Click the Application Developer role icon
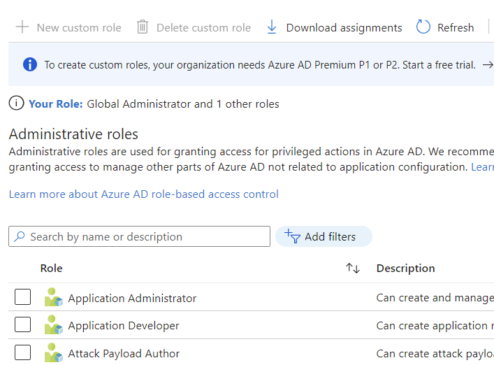Image resolution: width=494 pixels, height=365 pixels. 53,325
